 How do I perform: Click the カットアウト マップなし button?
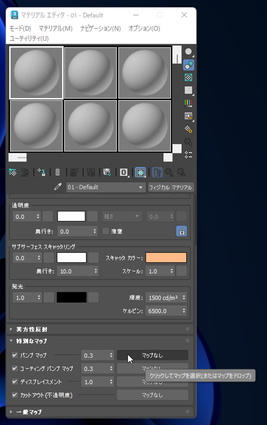pyautogui.click(x=152, y=395)
